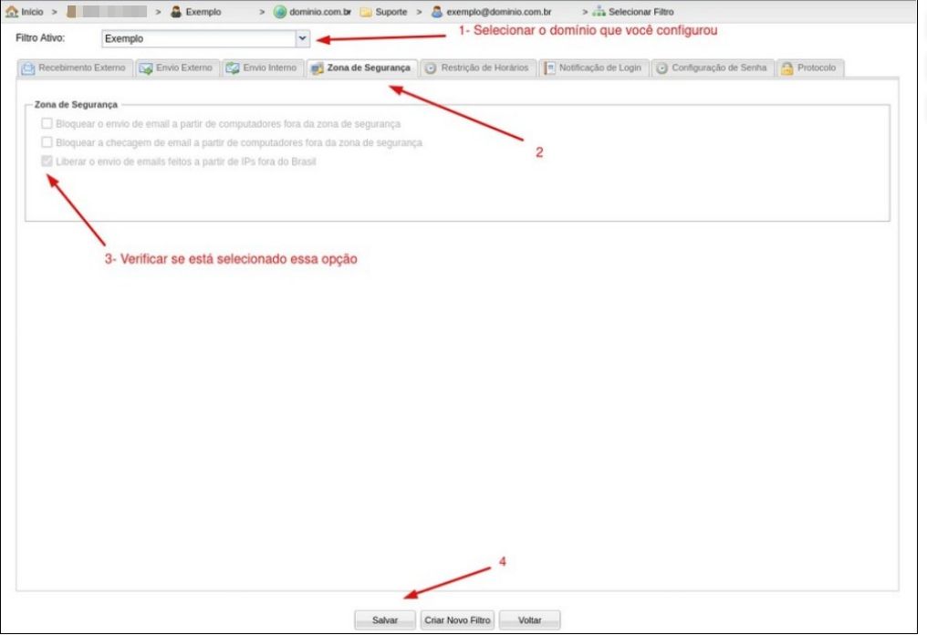927x635 pixels.
Task: Click the Selecionar Filtro hierarchy icon
Action: [599, 12]
